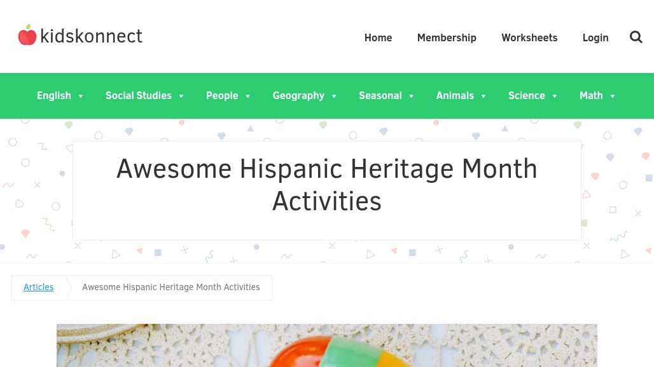Viewport: 654px width, 367px height.
Task: Select Seasonal in the navigation bar
Action: click(x=380, y=96)
